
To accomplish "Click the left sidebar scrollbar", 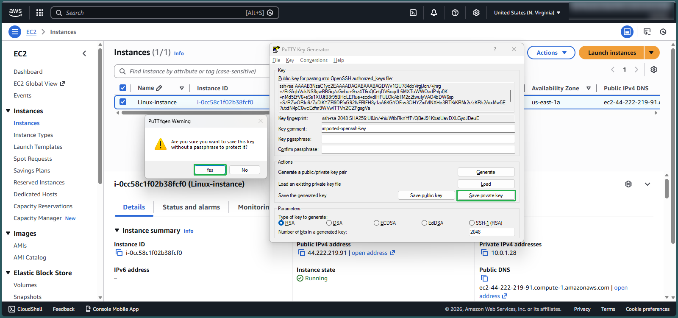I will click(x=100, y=117).
